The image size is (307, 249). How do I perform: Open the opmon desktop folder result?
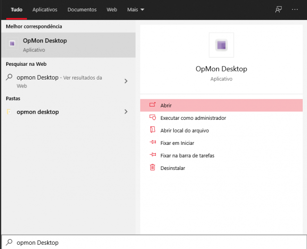pos(38,112)
